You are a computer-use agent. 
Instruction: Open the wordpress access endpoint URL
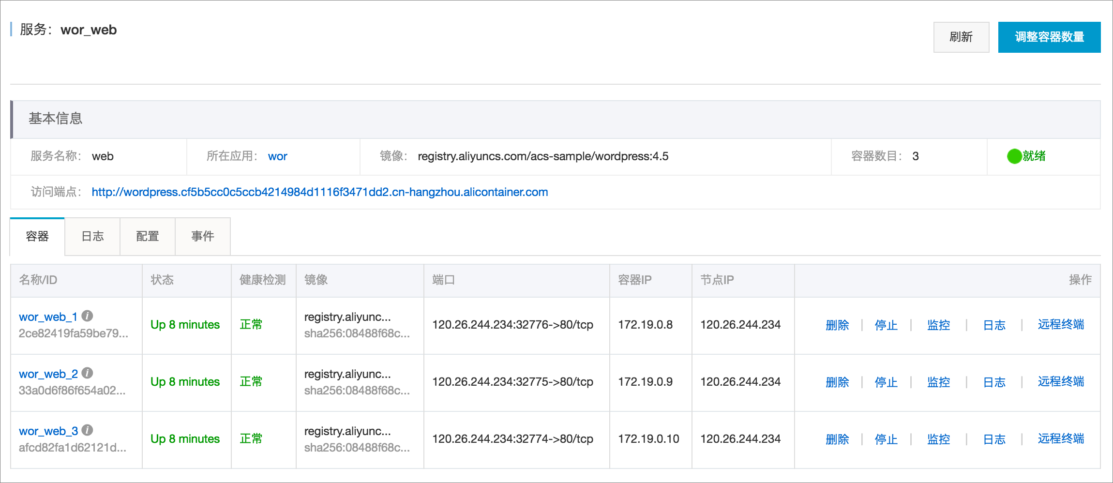319,192
